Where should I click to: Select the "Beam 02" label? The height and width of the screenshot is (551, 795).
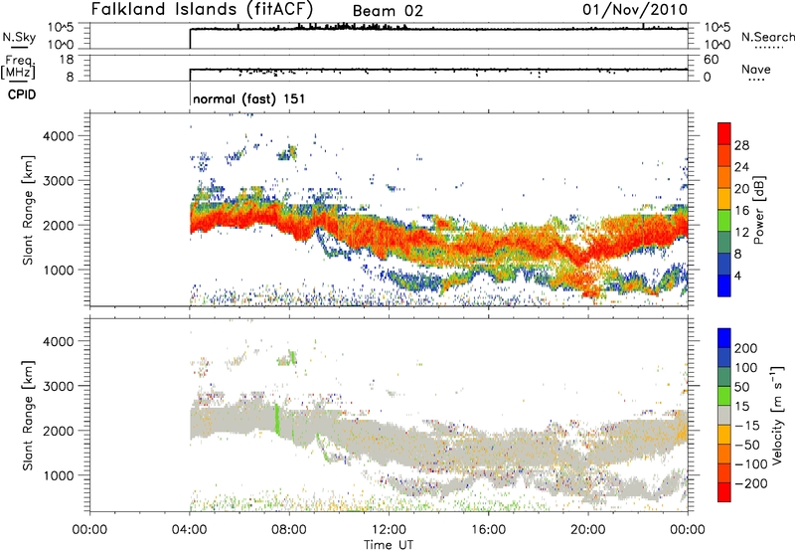388,11
